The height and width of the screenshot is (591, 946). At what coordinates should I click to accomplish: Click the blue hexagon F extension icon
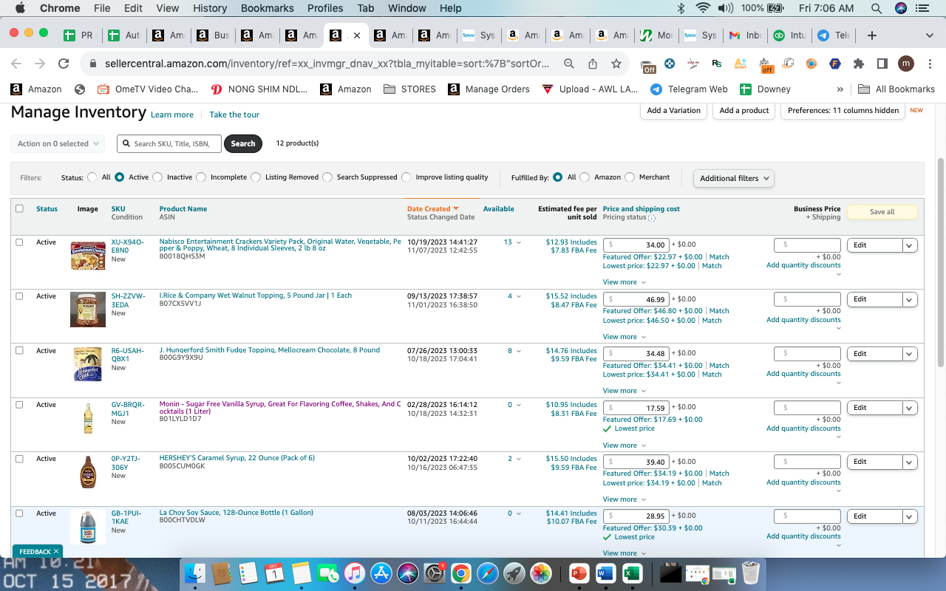click(834, 64)
